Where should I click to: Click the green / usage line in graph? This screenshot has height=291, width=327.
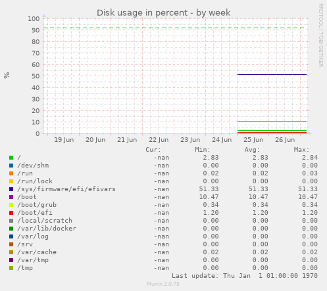tap(272, 131)
